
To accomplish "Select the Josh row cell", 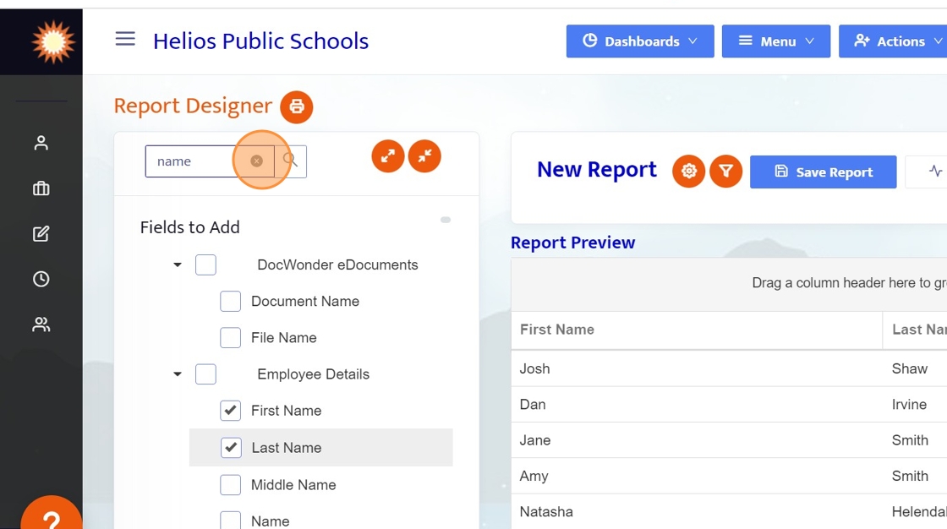I will [697, 368].
